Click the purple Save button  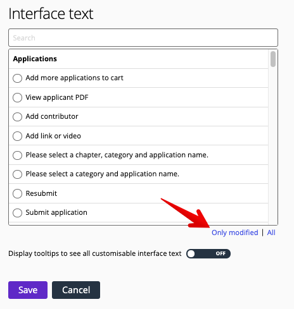click(x=28, y=290)
